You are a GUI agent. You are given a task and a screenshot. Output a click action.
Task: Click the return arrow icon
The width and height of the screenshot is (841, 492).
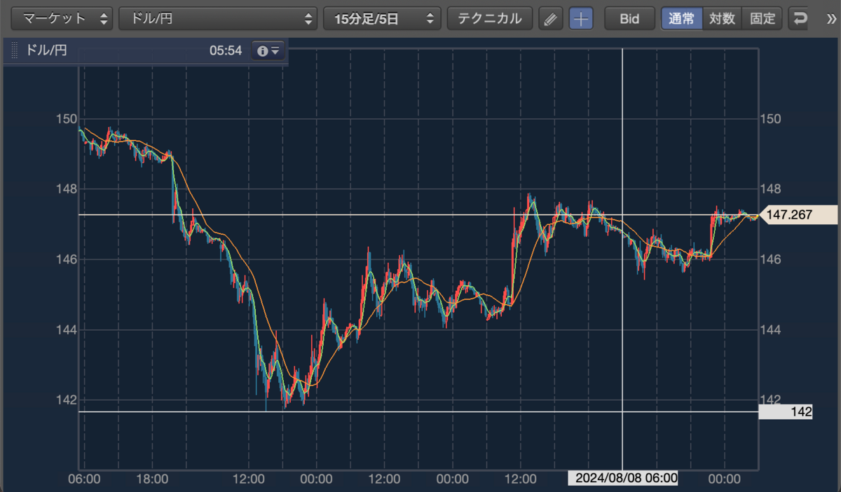click(798, 19)
